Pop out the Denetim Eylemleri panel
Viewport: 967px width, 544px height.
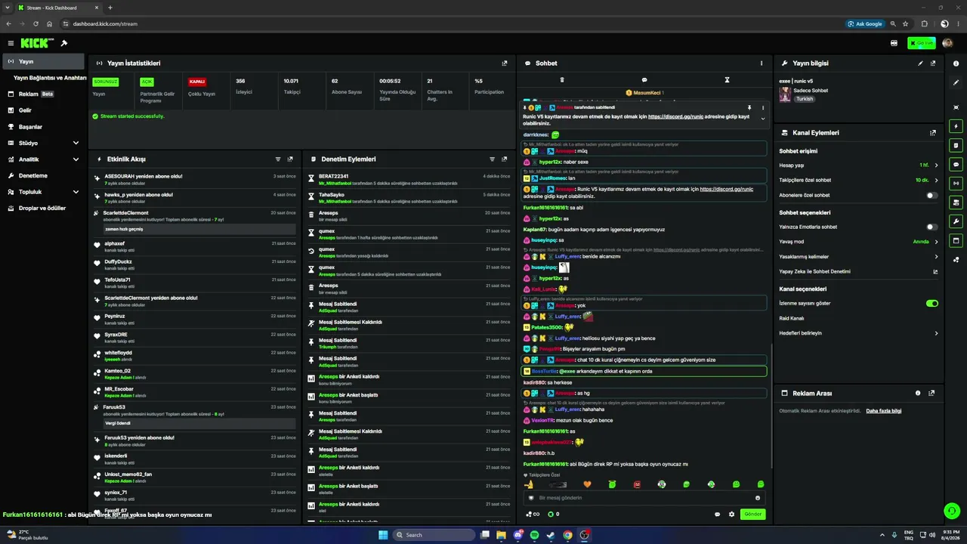[505, 159]
